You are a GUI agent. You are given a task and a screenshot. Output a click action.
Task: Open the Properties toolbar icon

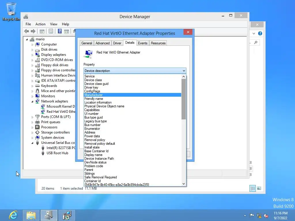click(51, 31)
